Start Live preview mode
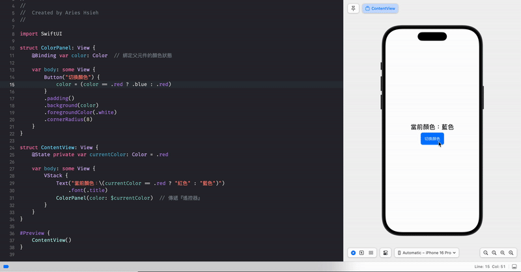Image resolution: width=521 pixels, height=272 pixels. pos(353,252)
